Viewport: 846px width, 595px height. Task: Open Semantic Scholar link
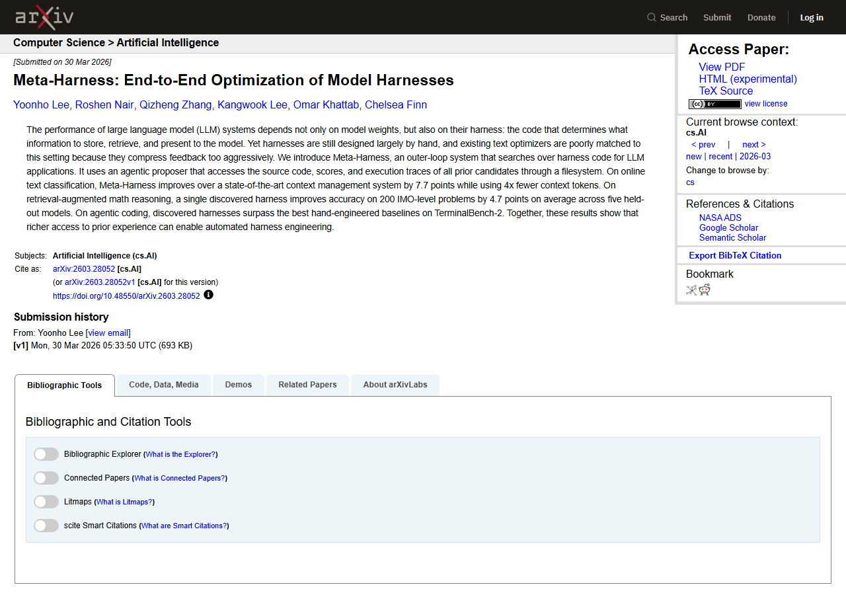point(732,237)
